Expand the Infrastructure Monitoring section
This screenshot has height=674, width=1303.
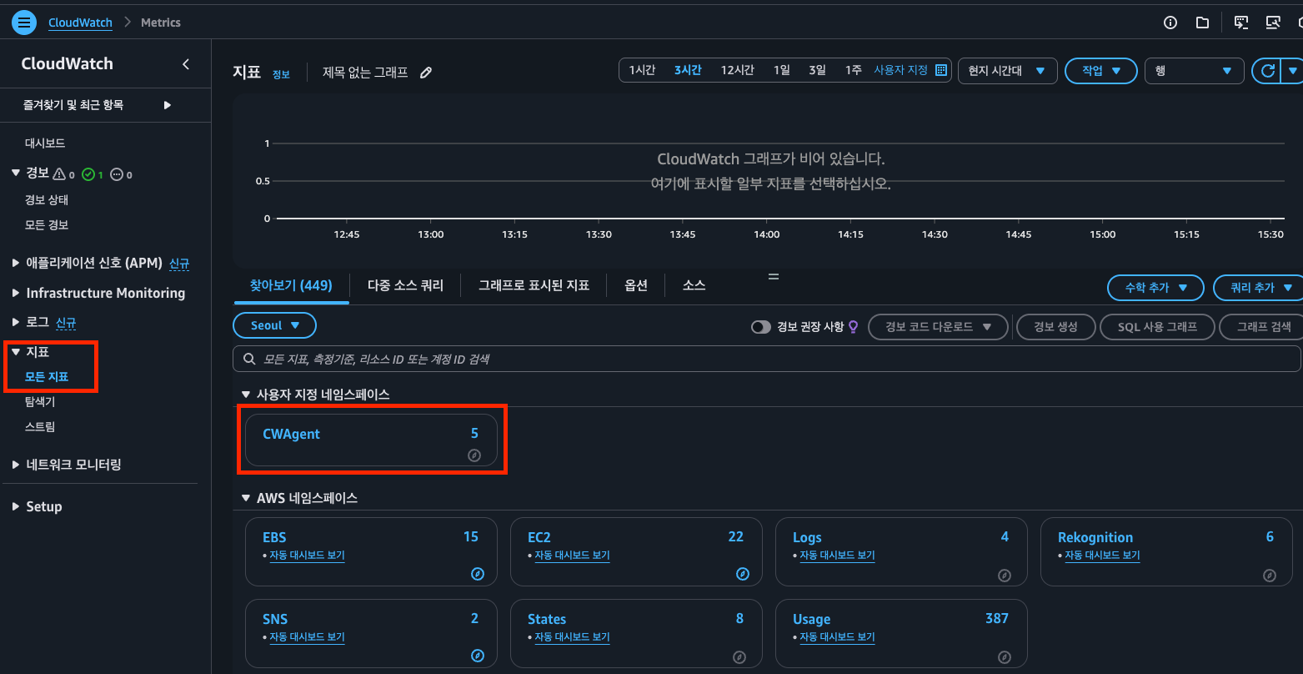(16, 293)
